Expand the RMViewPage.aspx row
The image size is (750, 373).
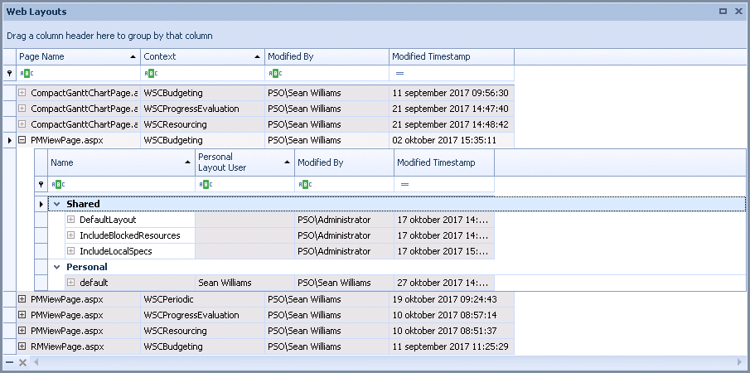point(22,346)
